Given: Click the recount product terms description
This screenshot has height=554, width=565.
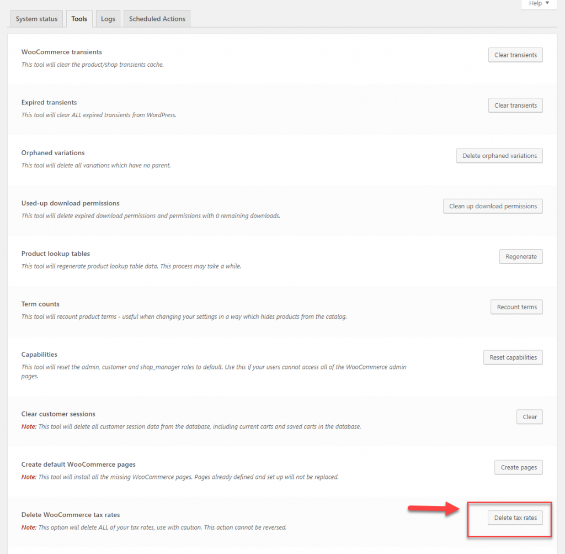Looking at the screenshot, I should click(x=184, y=316).
